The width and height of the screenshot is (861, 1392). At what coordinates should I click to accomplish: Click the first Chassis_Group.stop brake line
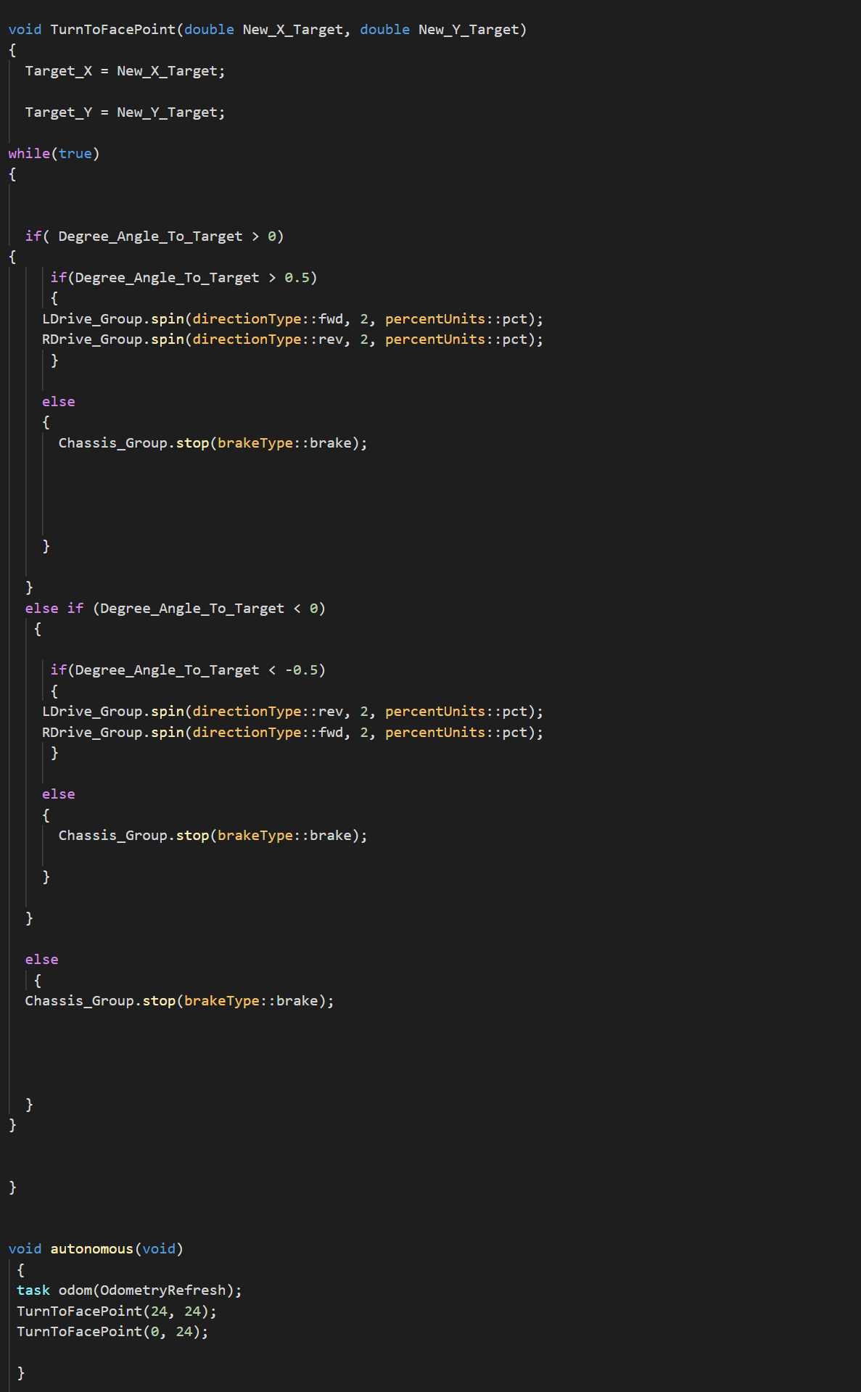(x=213, y=443)
